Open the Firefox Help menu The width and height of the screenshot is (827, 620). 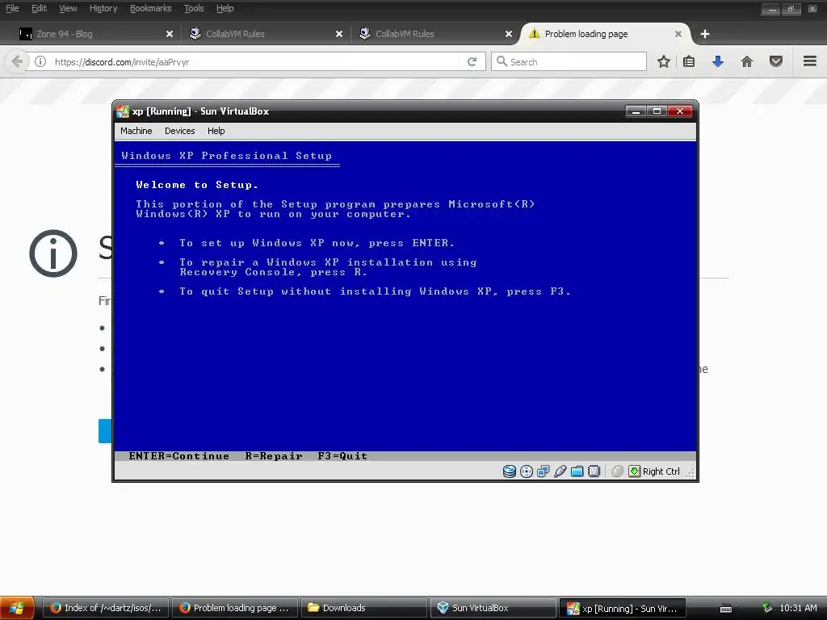[225, 8]
